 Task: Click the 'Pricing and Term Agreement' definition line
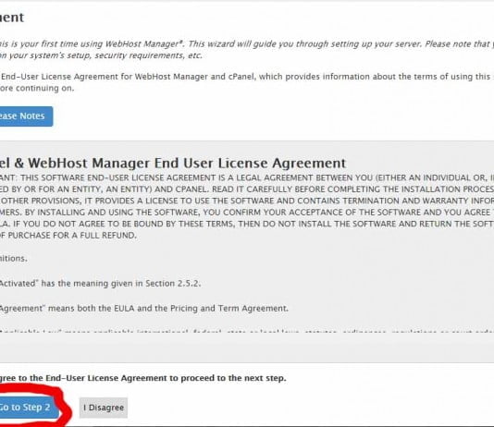click(x=144, y=308)
